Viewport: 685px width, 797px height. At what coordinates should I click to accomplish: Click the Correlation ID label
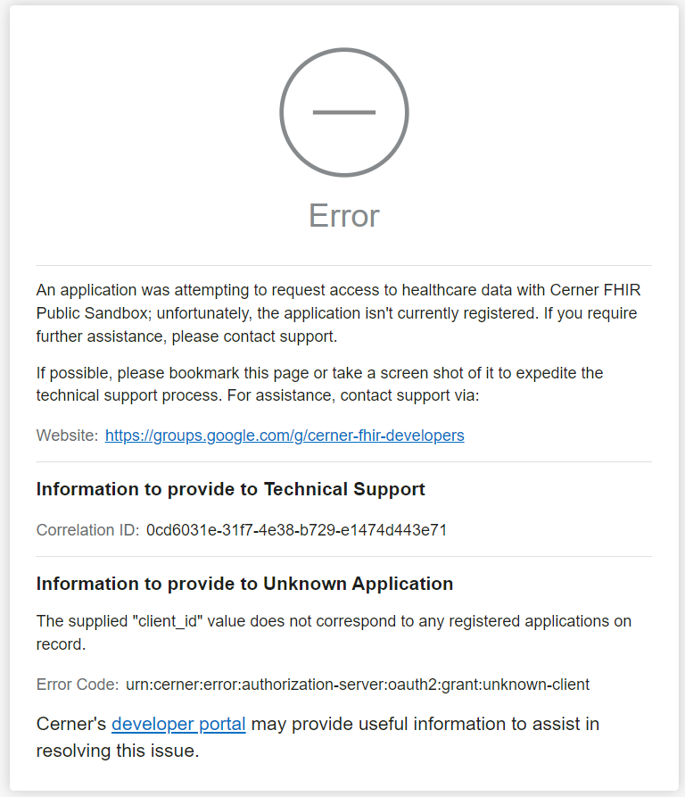pyautogui.click(x=87, y=530)
